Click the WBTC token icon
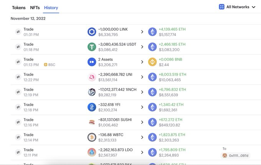The height and width of the screenshot is (165, 261). (x=92, y=137)
